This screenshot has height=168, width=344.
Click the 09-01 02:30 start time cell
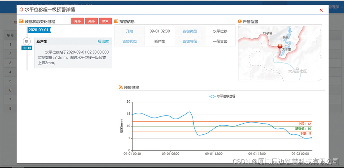[x=160, y=31]
